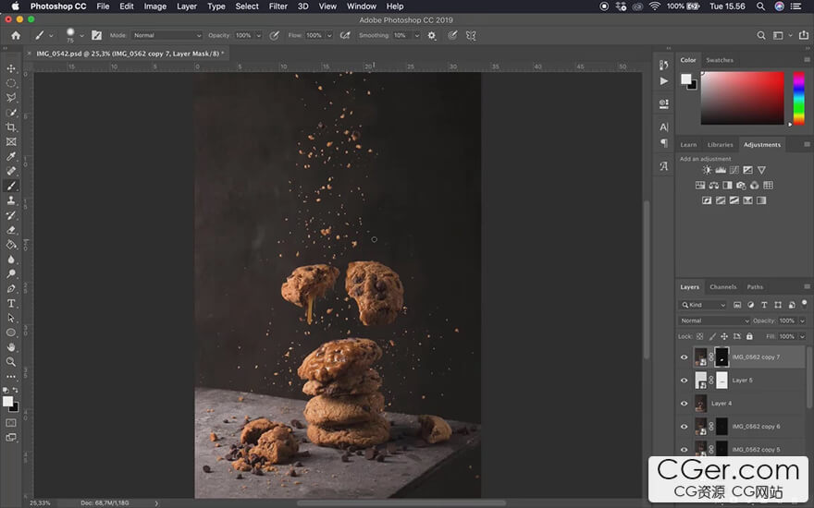Open the layer blend mode Normal dropdown
This screenshot has height=508, width=814.
(714, 321)
